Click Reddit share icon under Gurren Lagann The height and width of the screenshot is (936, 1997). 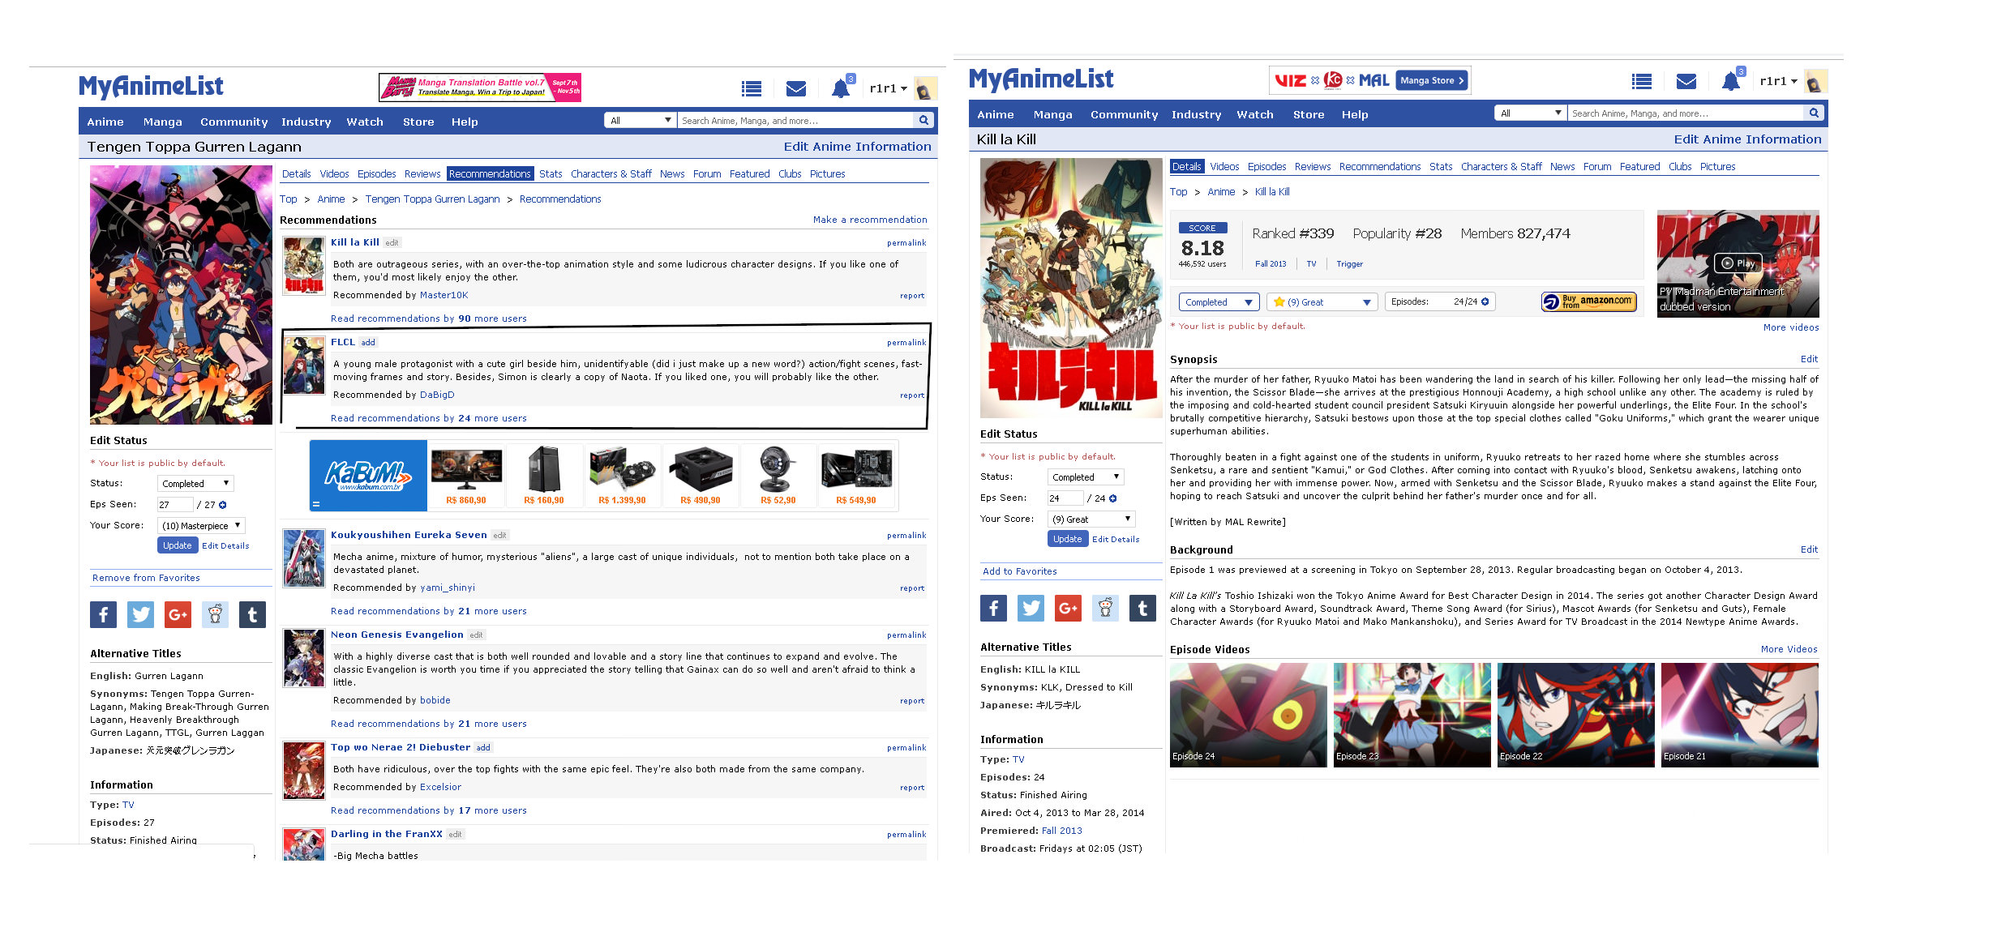215,615
